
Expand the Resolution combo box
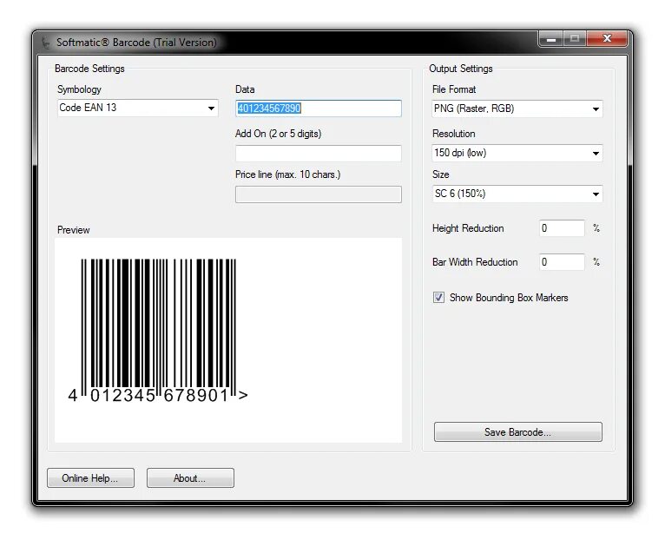point(517,153)
